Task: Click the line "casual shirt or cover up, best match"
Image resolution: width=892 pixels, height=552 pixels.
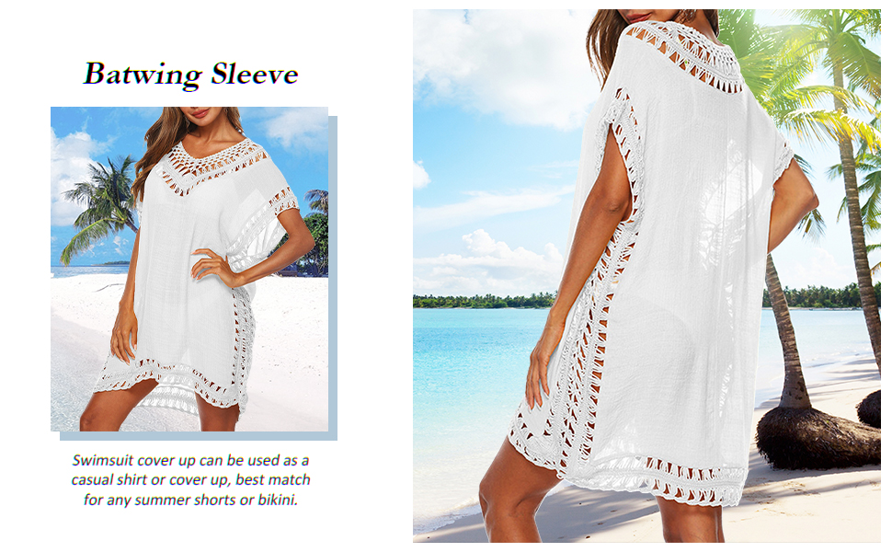Action: pos(190,479)
